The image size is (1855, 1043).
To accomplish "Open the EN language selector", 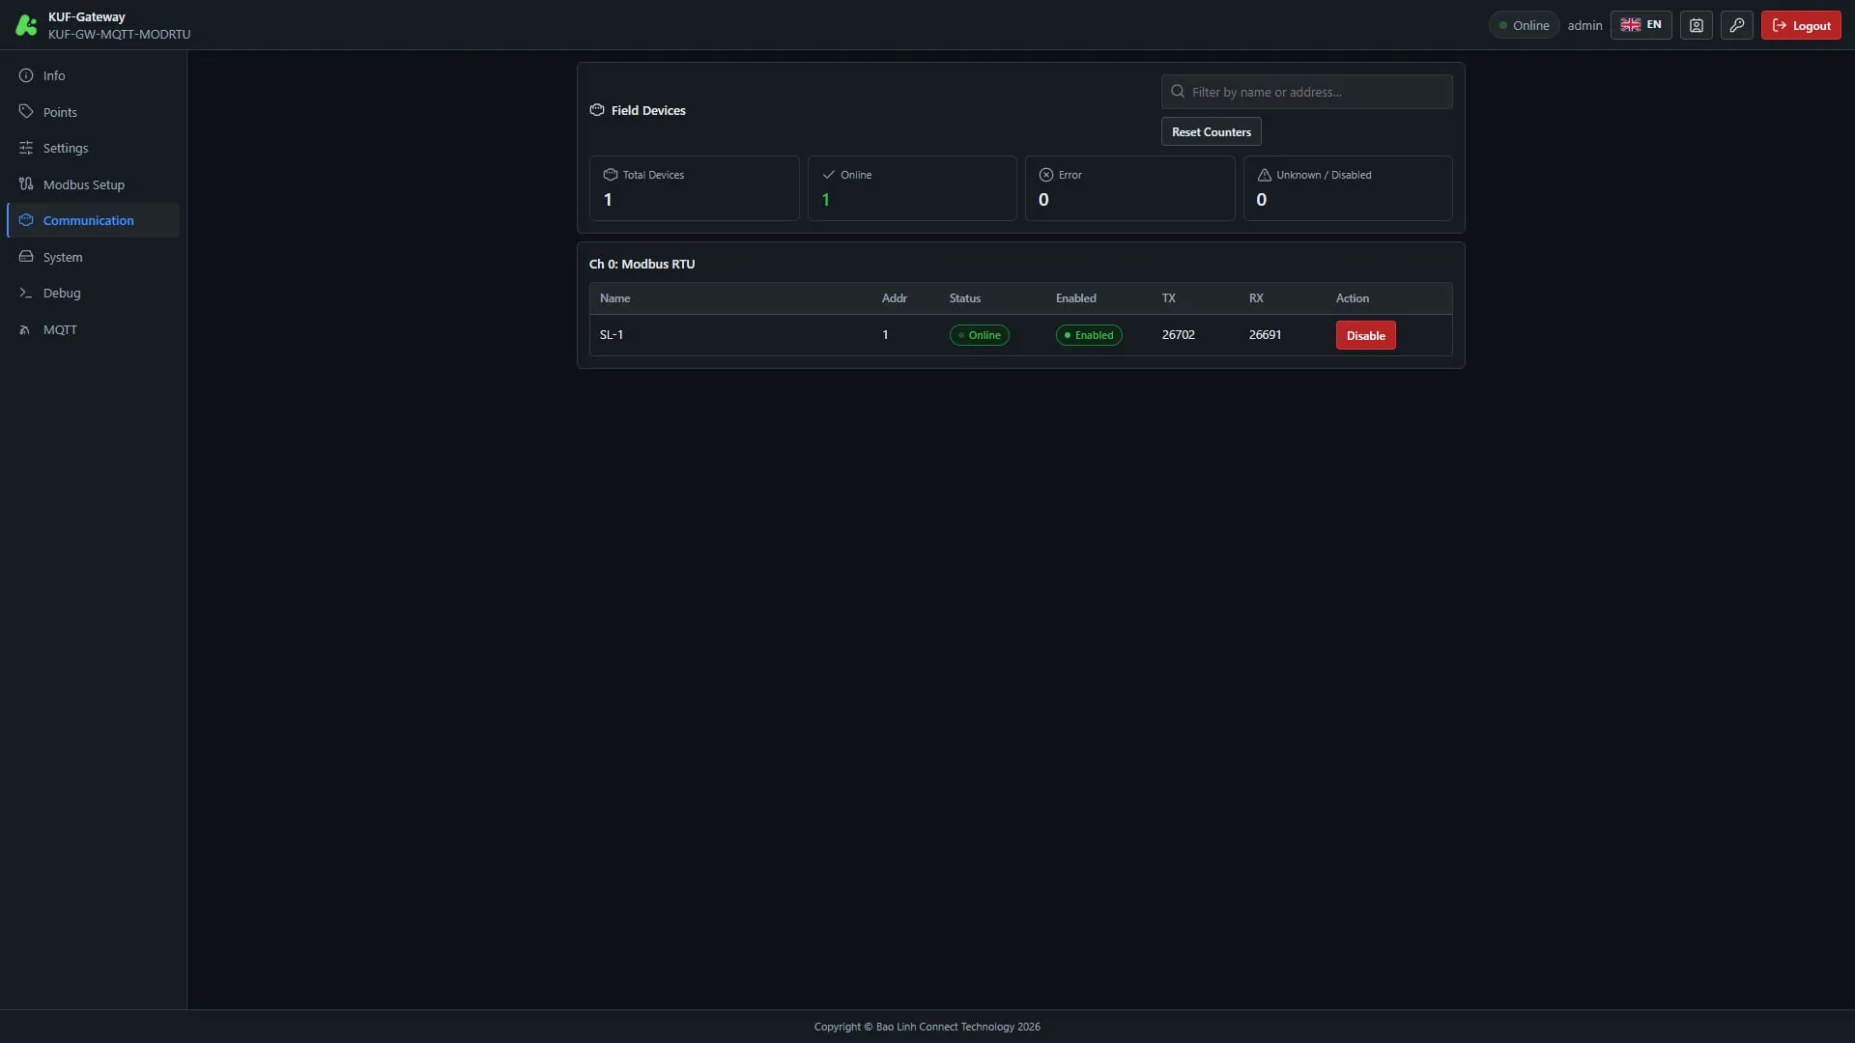I will click(1641, 25).
